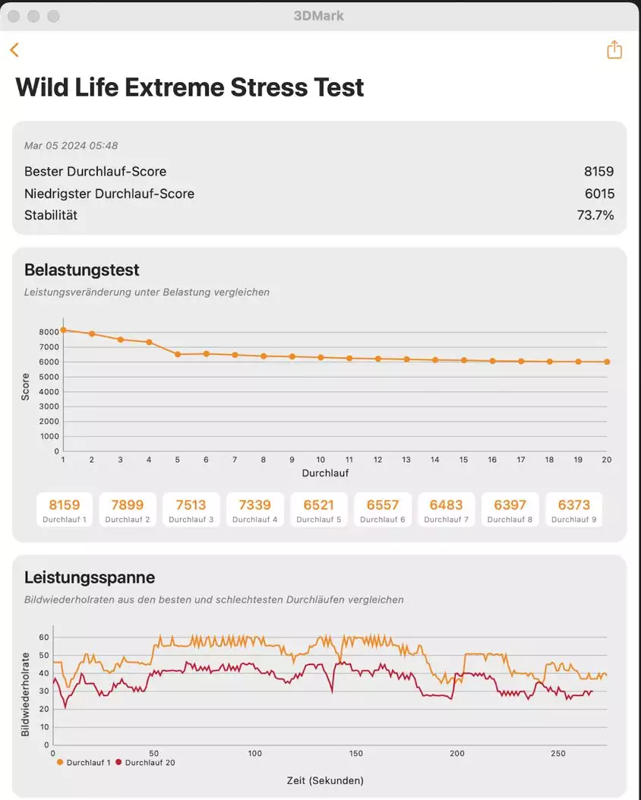Click the red macOS window close button
Image resolution: width=641 pixels, height=800 pixels.
14,16
